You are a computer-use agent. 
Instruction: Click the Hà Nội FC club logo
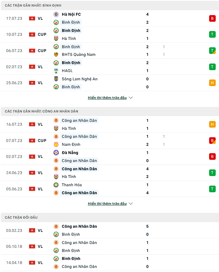pos(56,15)
